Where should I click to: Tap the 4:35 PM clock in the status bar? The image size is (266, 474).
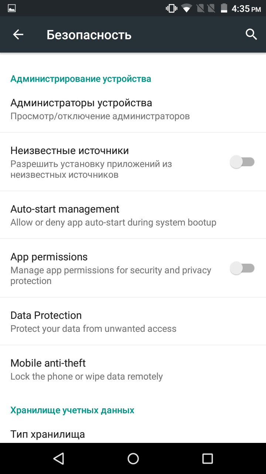click(246, 9)
